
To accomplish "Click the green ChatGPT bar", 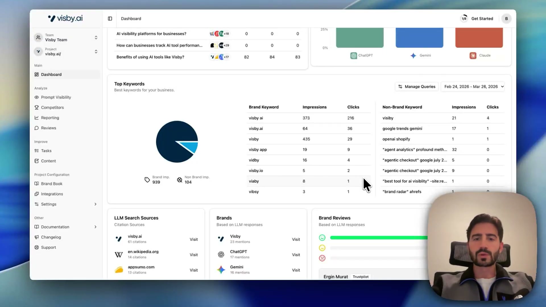I will [x=360, y=38].
